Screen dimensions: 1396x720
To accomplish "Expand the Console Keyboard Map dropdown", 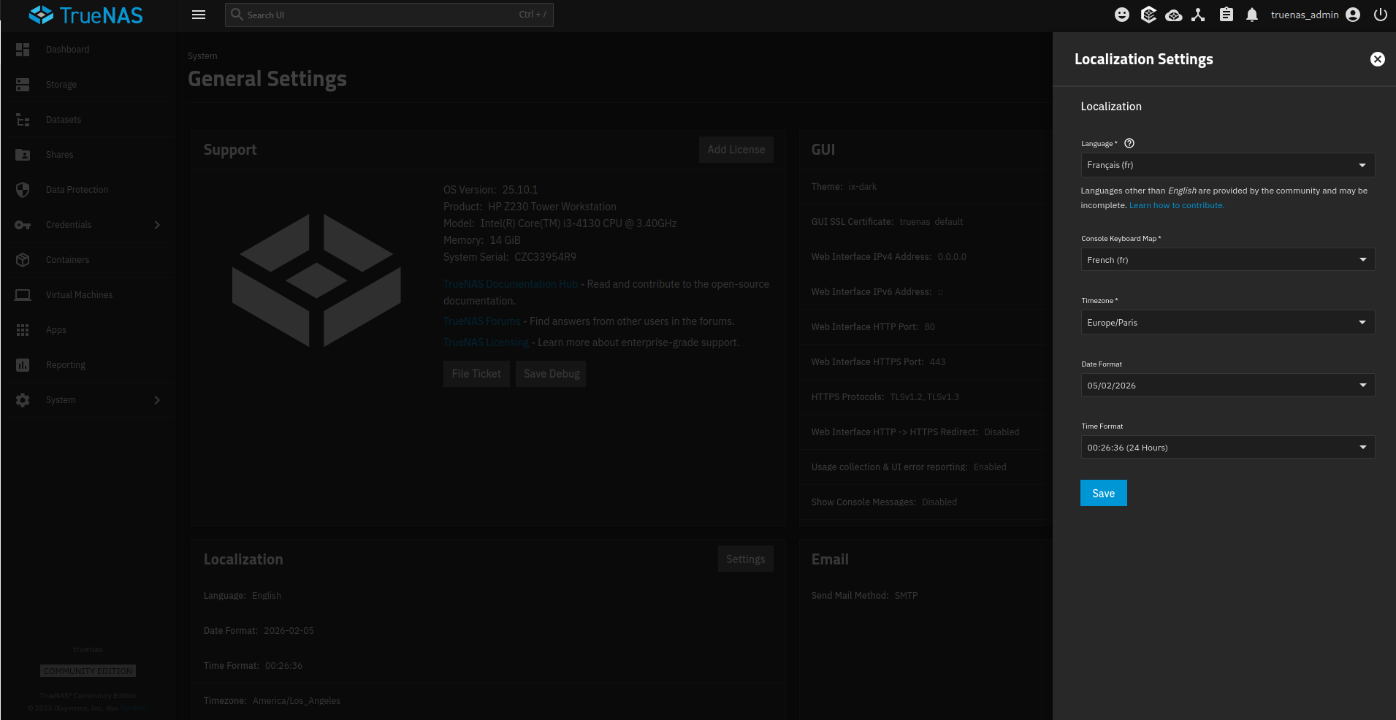I will 1227,260.
